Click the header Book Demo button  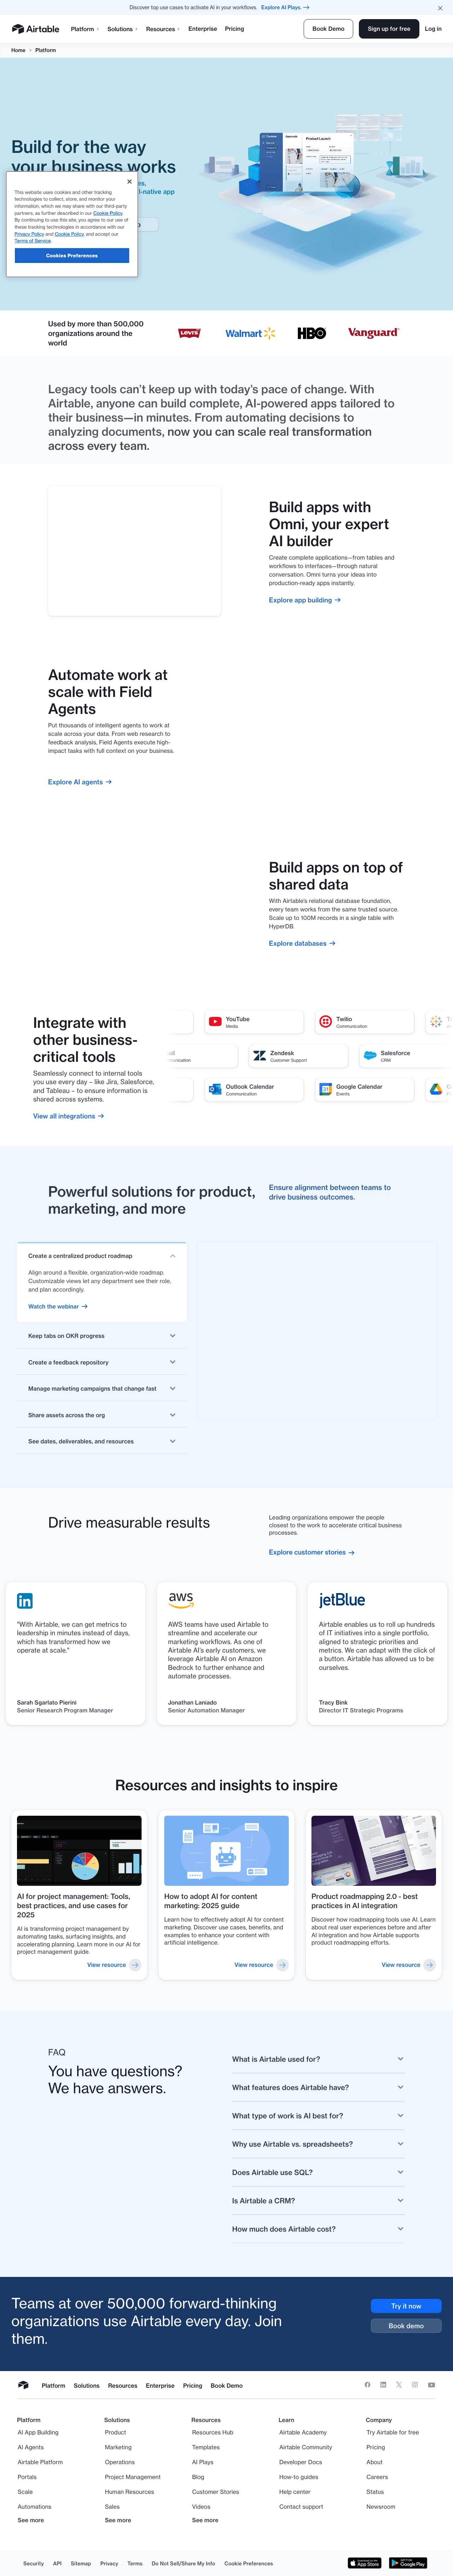[x=328, y=29]
